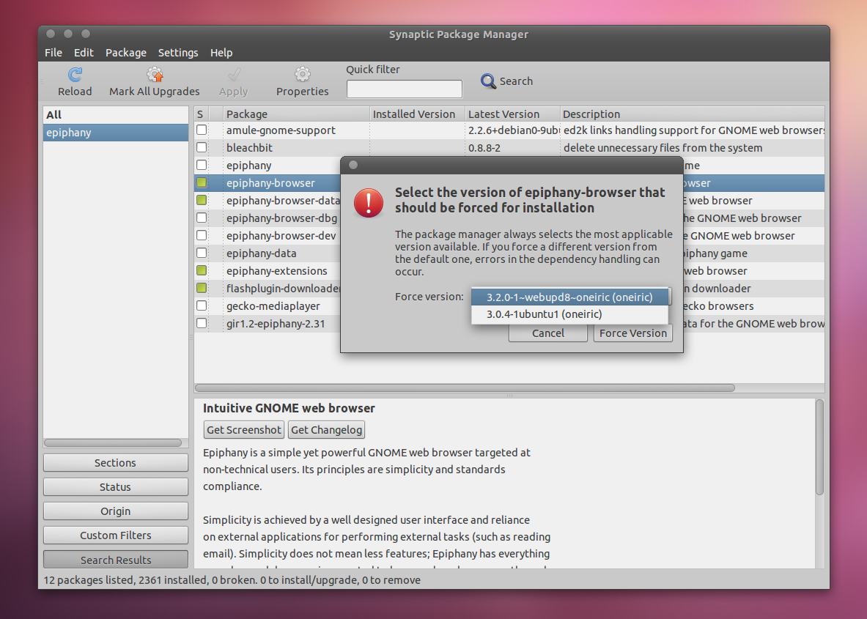Image resolution: width=867 pixels, height=619 pixels.
Task: Click 'delete unnecessary files from the system' description
Action: [x=663, y=147]
